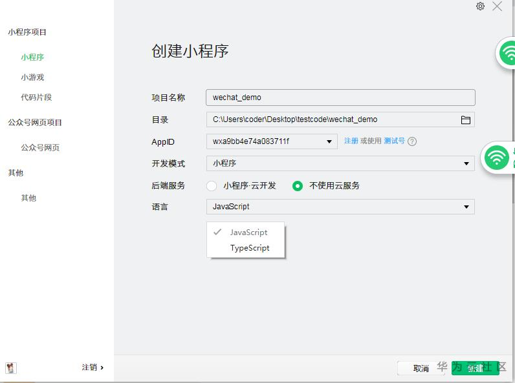The image size is (515, 383).
Task: Select the 小程序·云开发 radio button
Action: pos(211,186)
